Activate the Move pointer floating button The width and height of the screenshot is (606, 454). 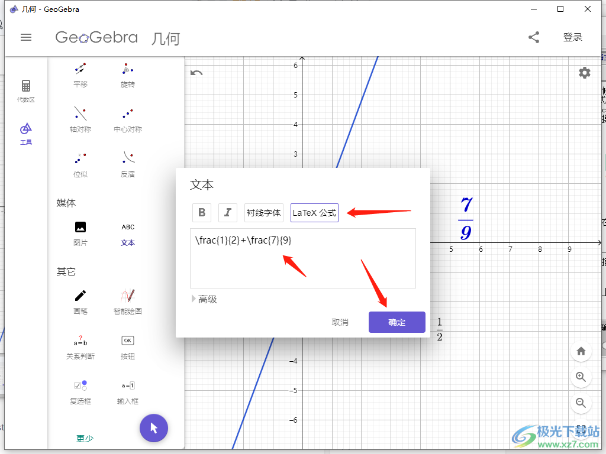[154, 428]
